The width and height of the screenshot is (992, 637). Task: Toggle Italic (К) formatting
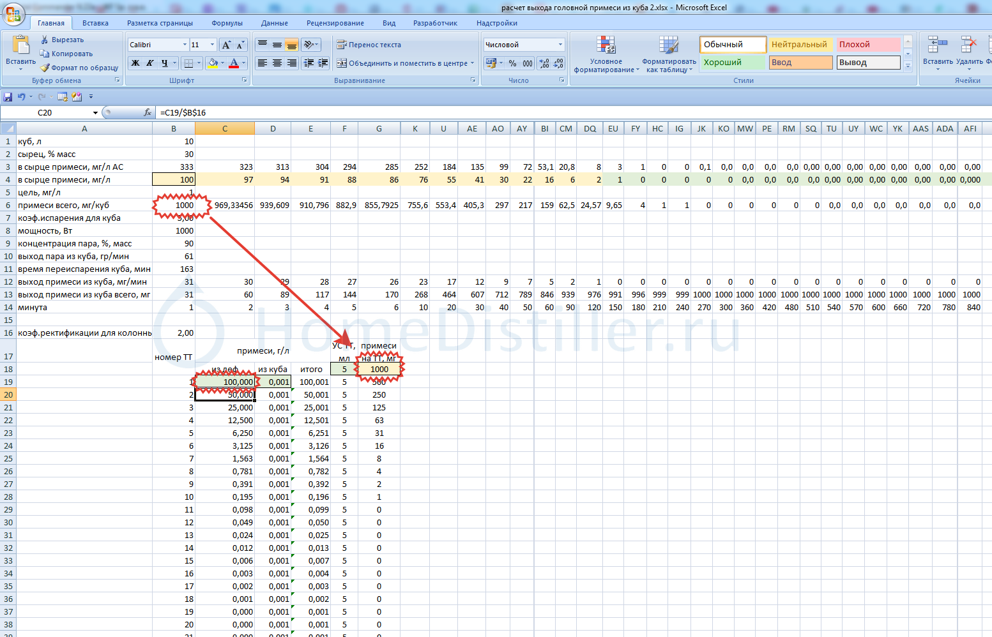tap(150, 63)
